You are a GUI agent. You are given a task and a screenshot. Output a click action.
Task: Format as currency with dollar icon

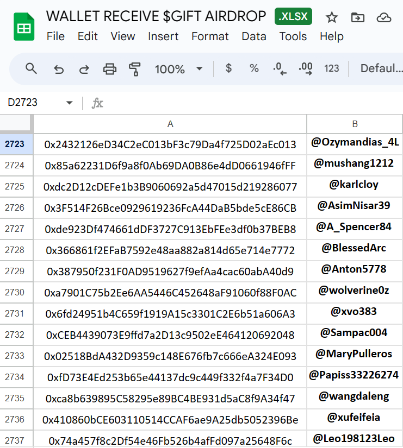(x=228, y=68)
